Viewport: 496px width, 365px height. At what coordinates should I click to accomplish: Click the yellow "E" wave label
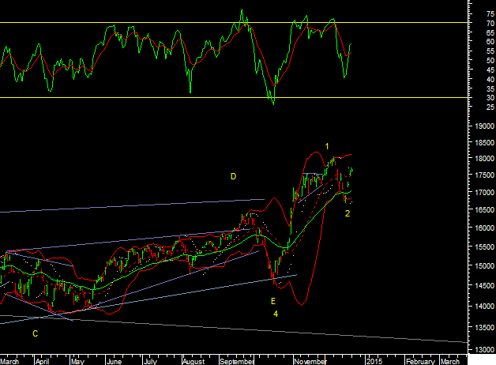[273, 301]
